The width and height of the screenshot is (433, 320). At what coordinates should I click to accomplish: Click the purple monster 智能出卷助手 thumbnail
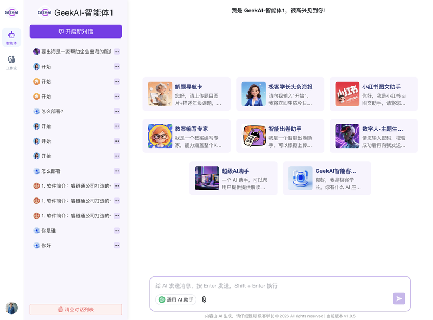pos(253,136)
